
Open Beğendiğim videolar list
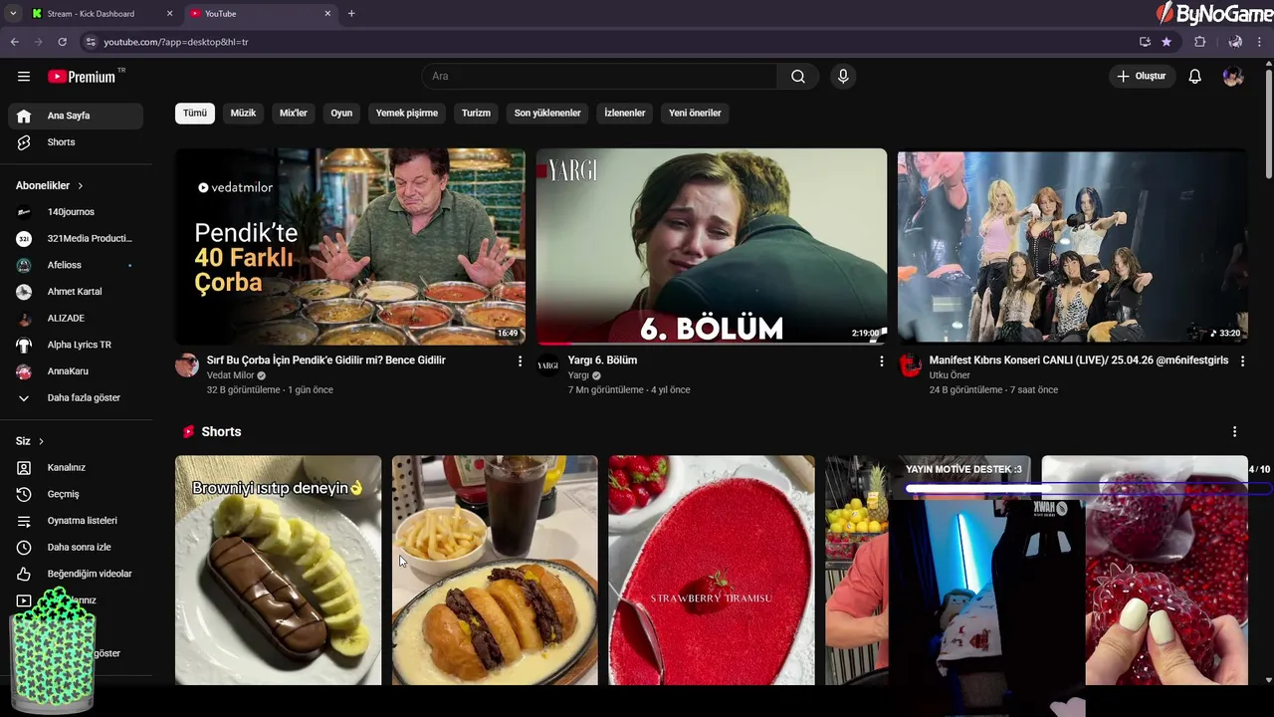pyautogui.click(x=76, y=574)
